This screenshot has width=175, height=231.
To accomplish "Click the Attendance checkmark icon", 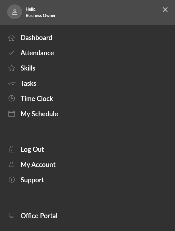I will point(12,53).
